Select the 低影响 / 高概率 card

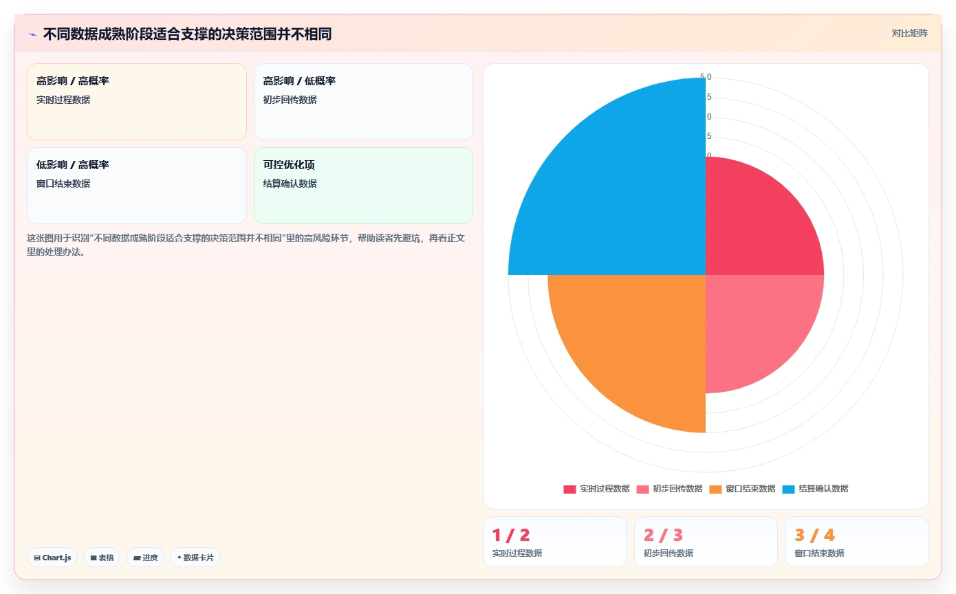pos(137,186)
